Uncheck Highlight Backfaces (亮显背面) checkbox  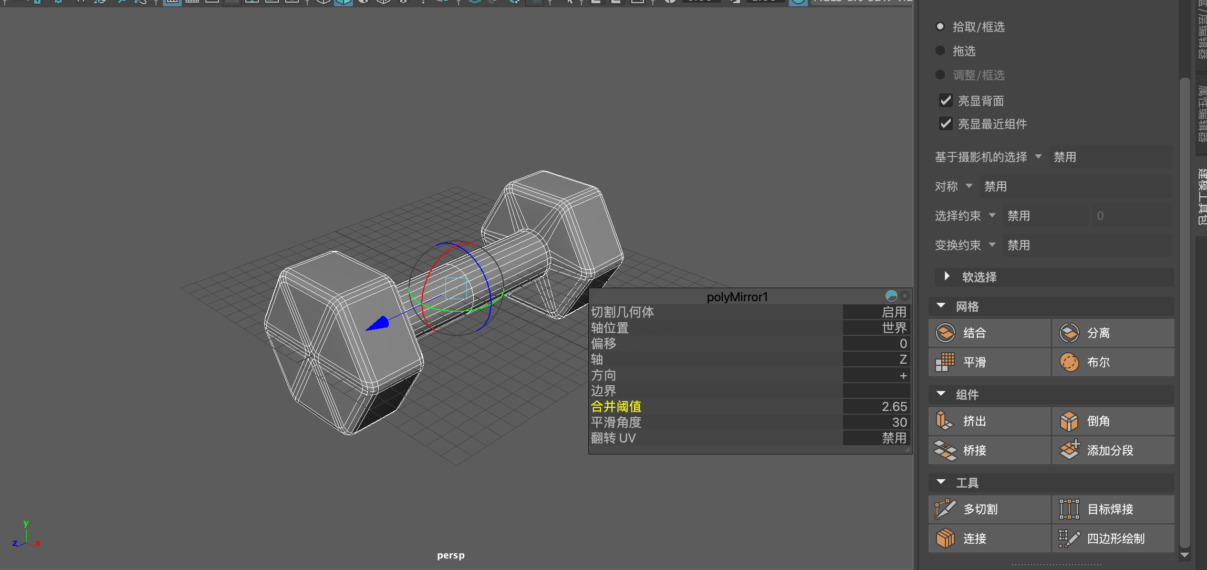[x=946, y=100]
